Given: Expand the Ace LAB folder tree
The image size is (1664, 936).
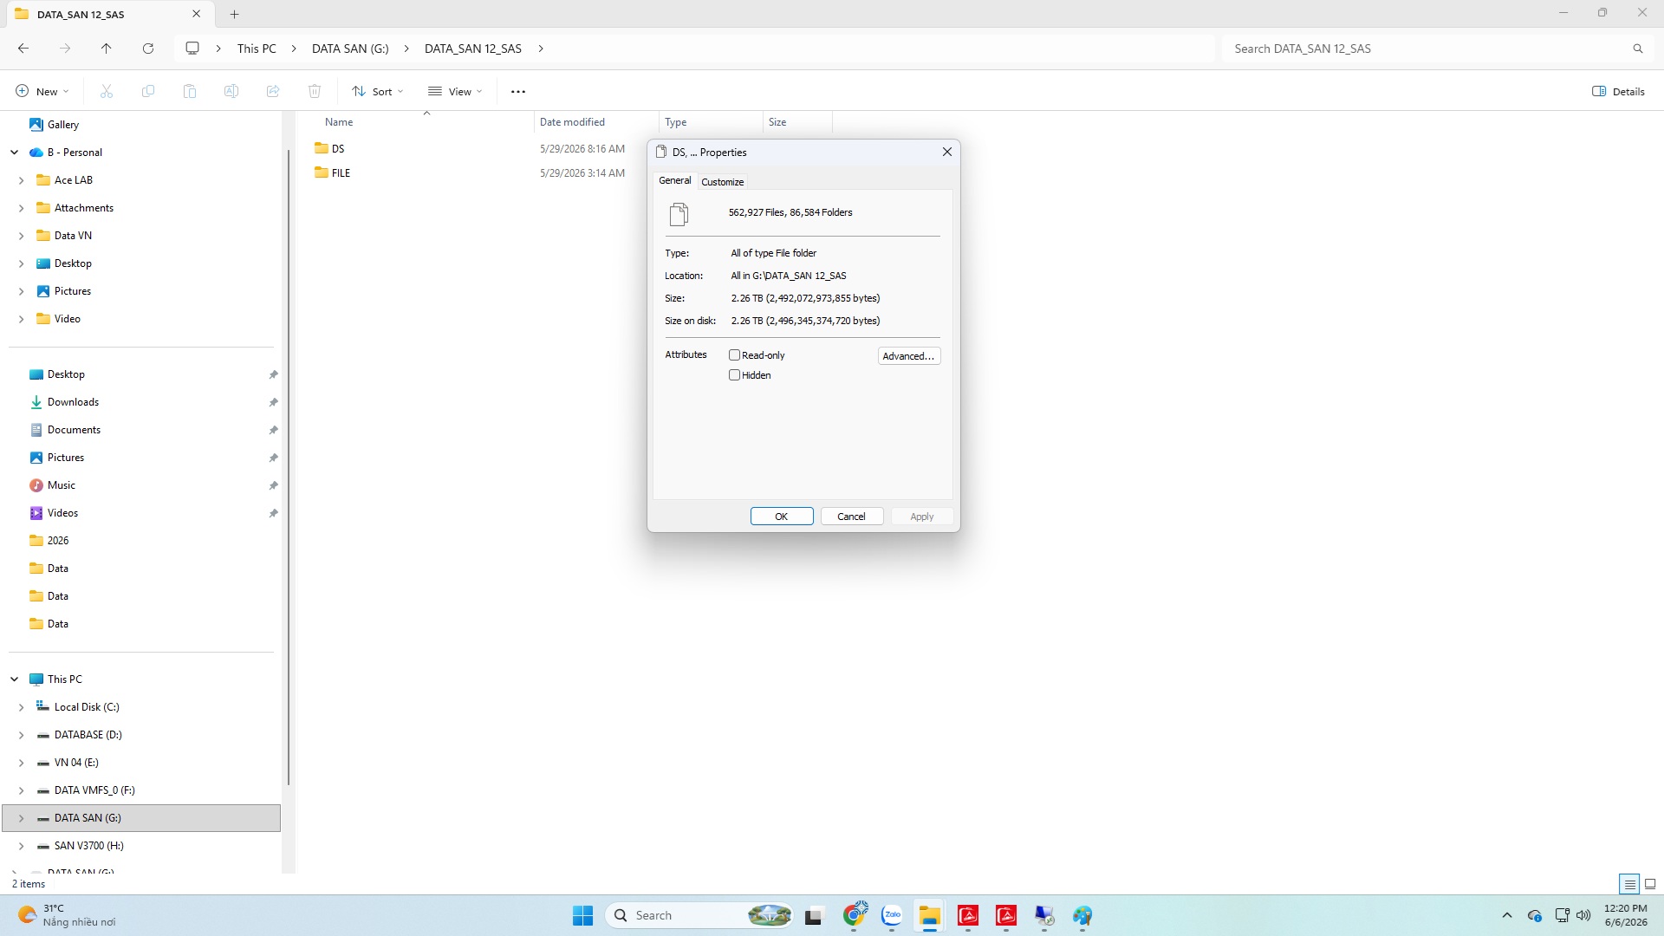Looking at the screenshot, I should (22, 180).
